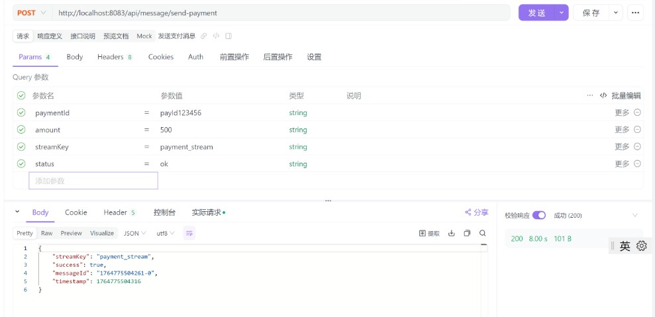
Task: Click 更多 in the streamKey row
Action: pos(622,147)
